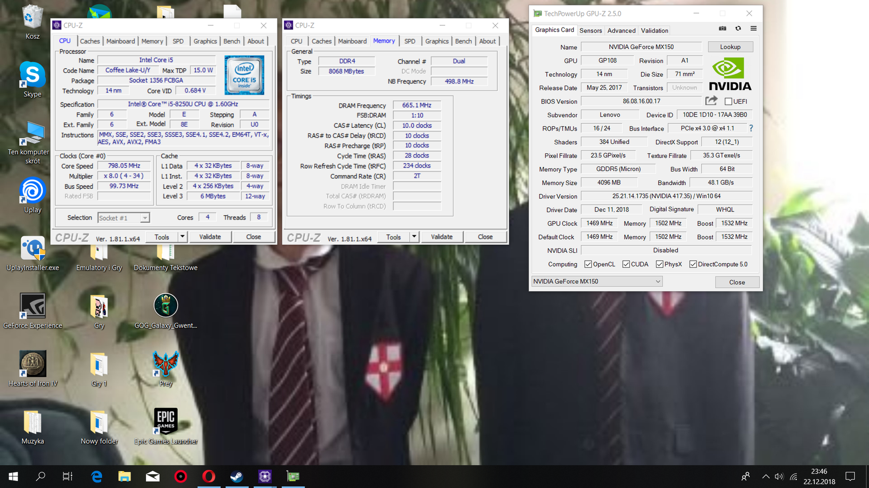Open GPU-Z Validation tab
The image size is (869, 488).
(654, 30)
